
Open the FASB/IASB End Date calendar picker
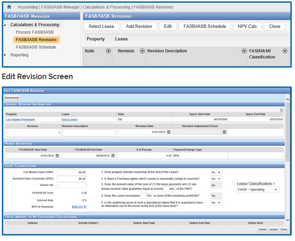click(113, 155)
